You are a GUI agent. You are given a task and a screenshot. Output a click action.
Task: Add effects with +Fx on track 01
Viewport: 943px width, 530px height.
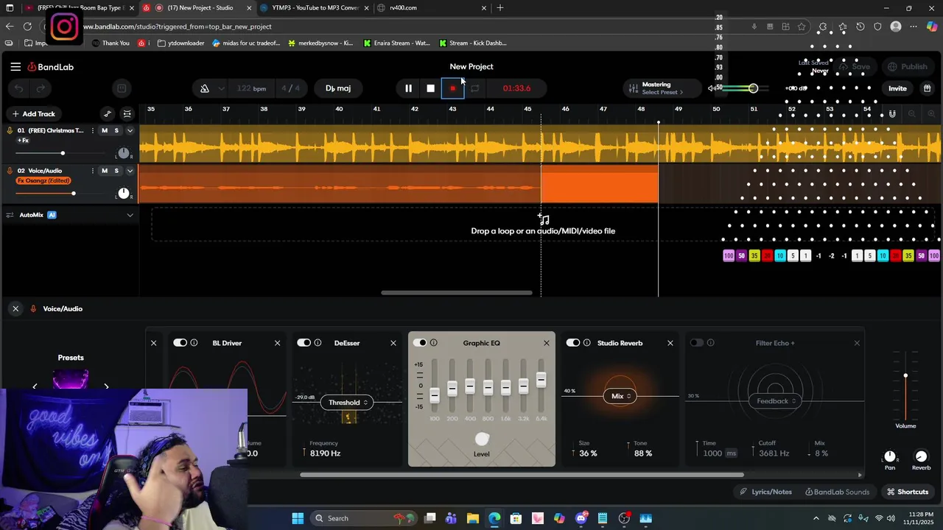[x=24, y=141]
